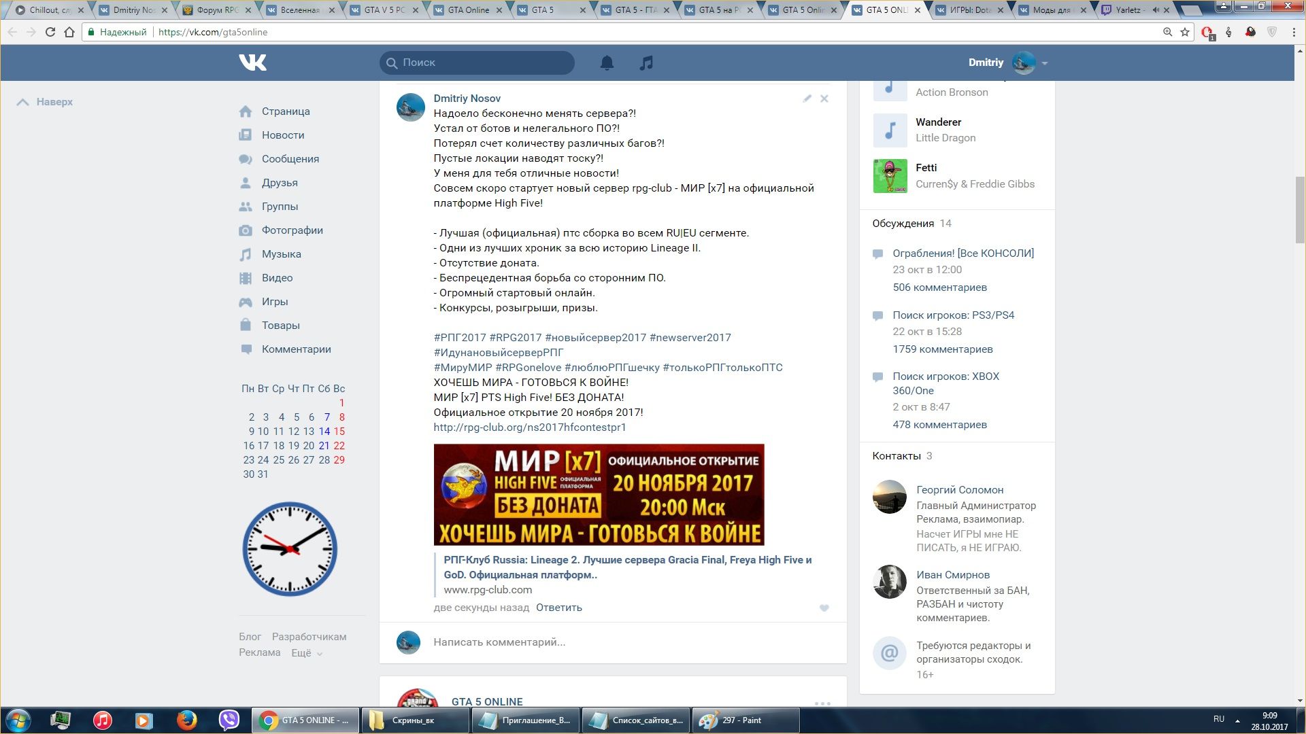
Task: Mute the Yarletz browser tab
Action: [1155, 10]
